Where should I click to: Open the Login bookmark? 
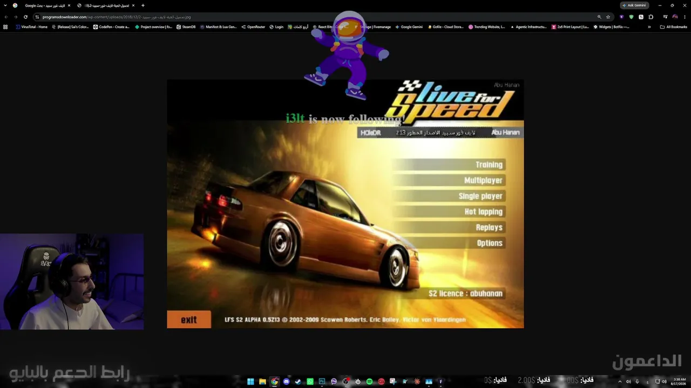[x=276, y=26]
